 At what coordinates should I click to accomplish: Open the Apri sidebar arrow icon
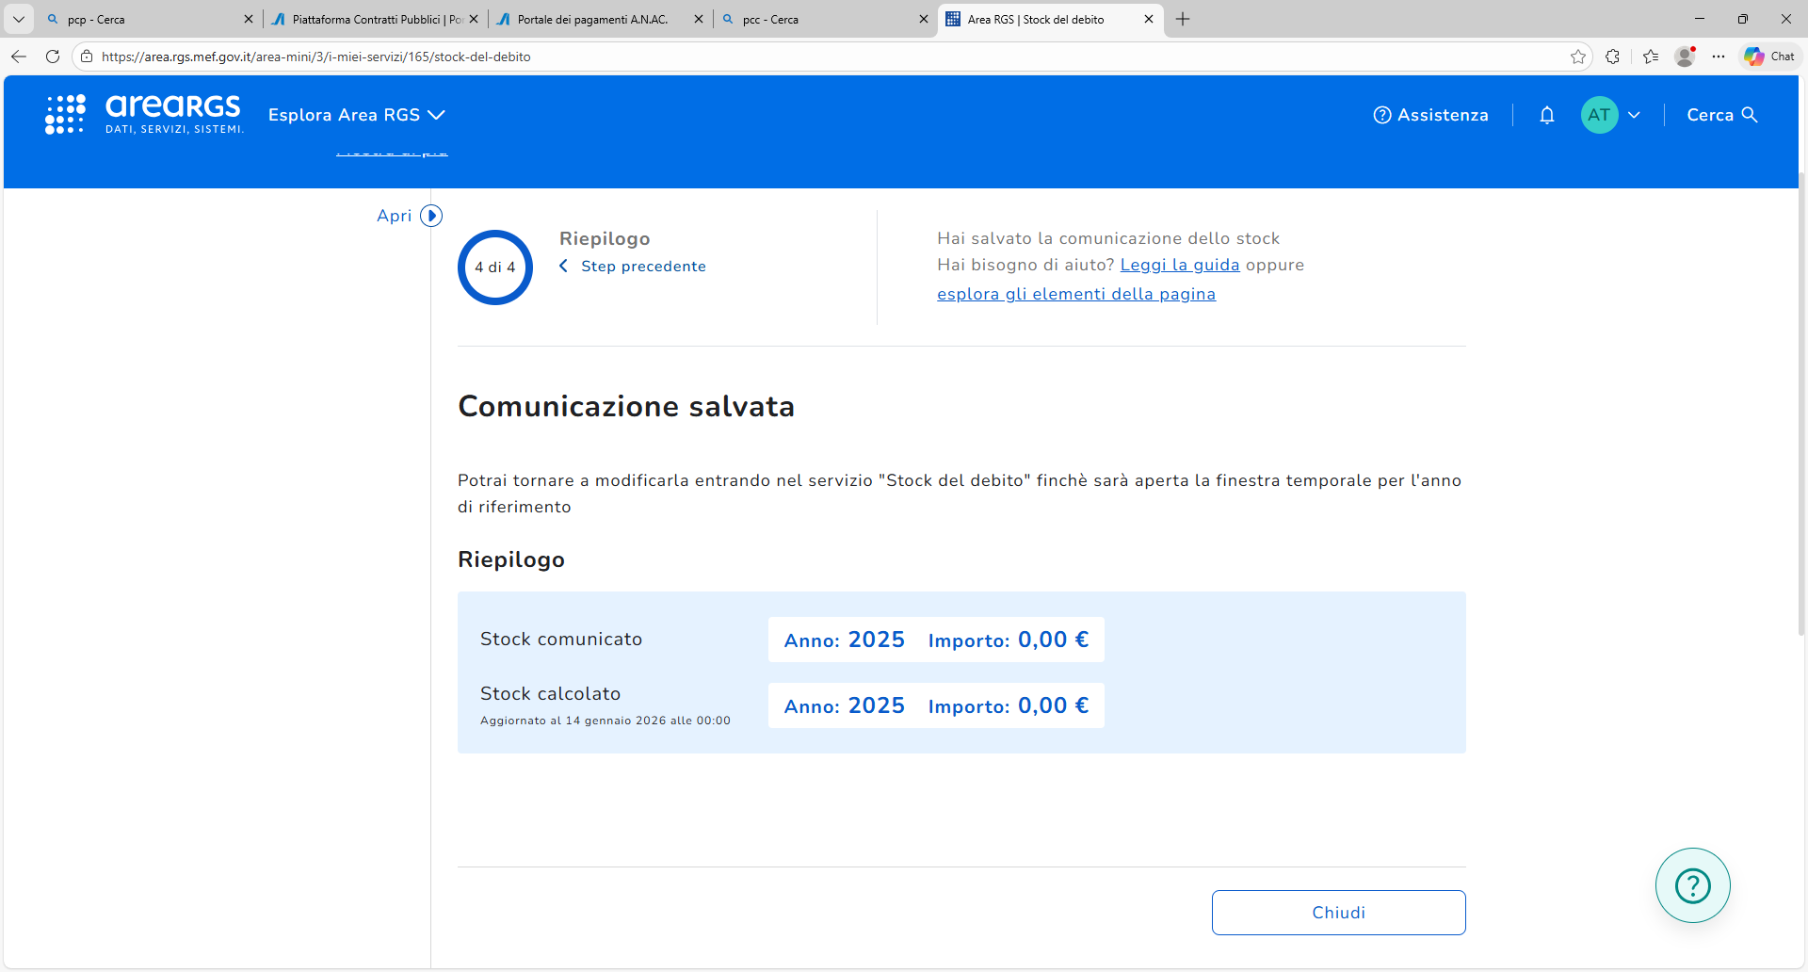pos(431,216)
